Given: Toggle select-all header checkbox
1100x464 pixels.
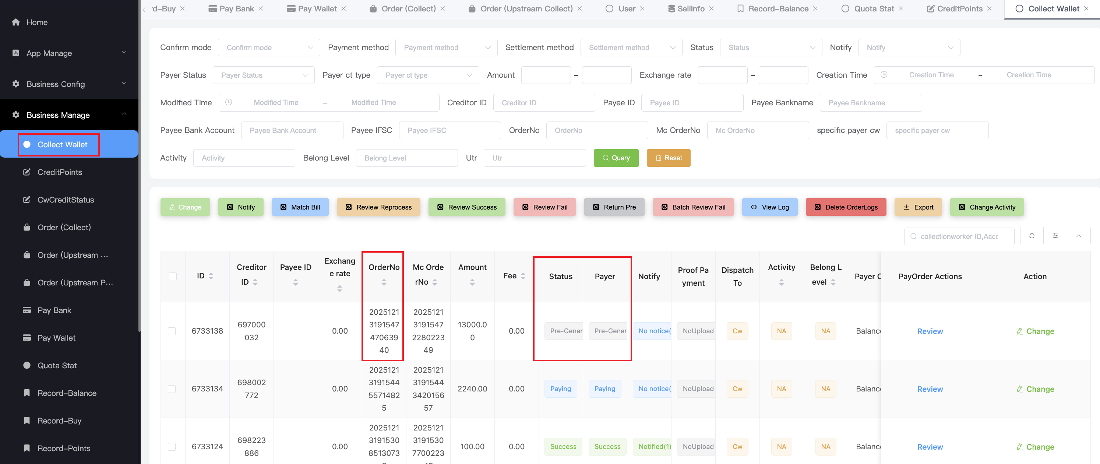Looking at the screenshot, I should pos(173,276).
